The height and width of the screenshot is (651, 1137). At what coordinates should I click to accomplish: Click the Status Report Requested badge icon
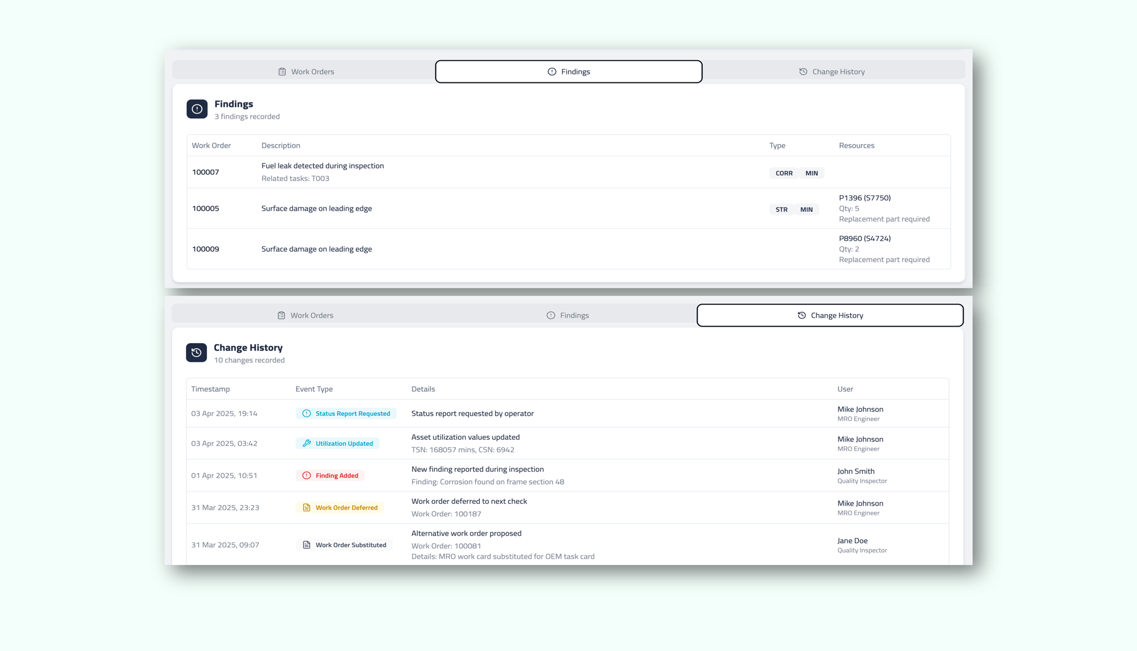(x=306, y=414)
